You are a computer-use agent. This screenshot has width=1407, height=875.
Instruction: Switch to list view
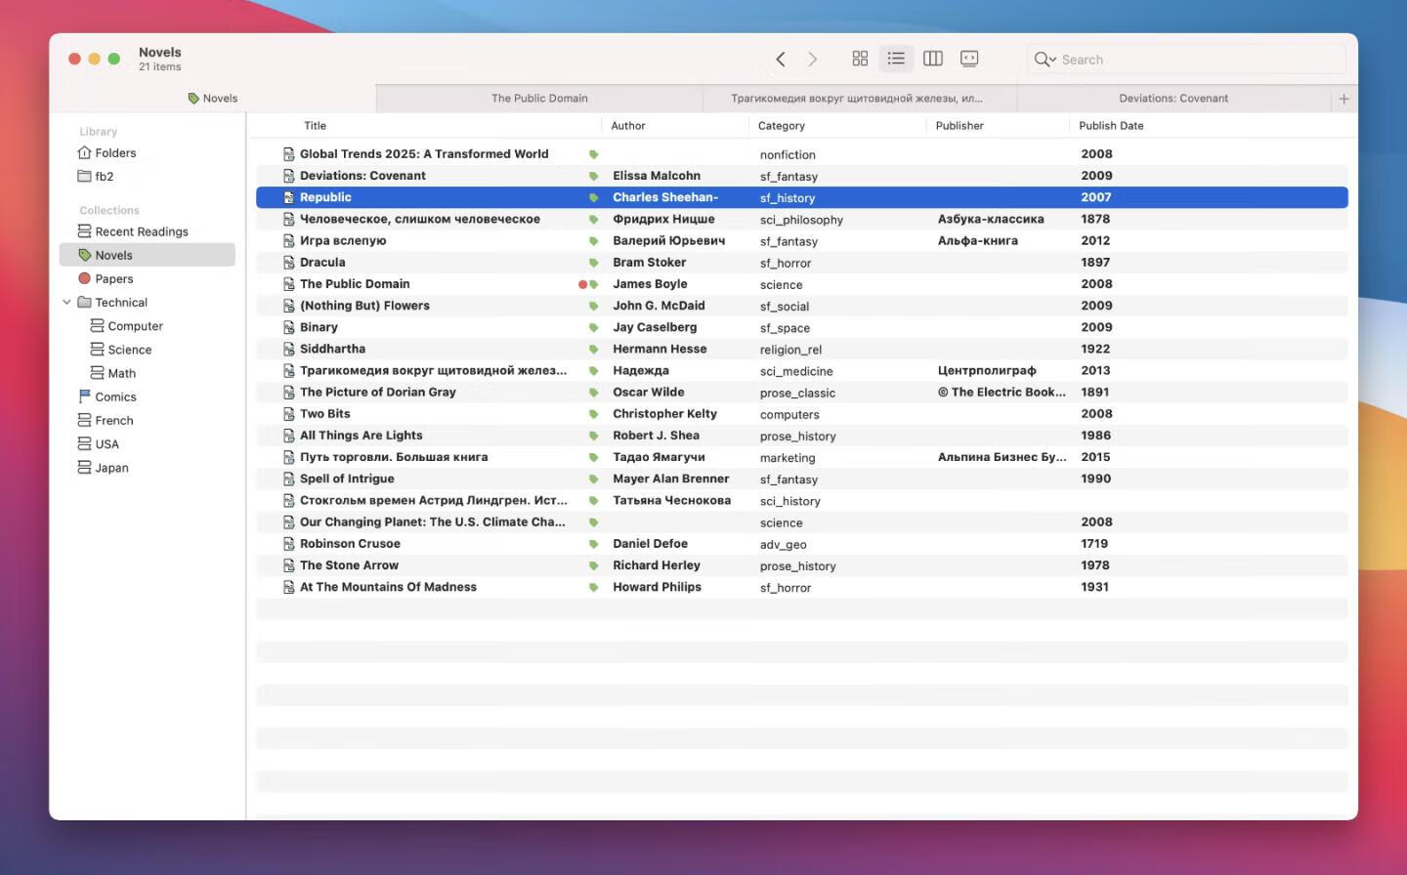[x=896, y=59]
